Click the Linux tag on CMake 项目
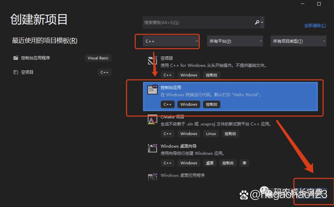Viewport: 334px width, 207px height. [x=211, y=133]
